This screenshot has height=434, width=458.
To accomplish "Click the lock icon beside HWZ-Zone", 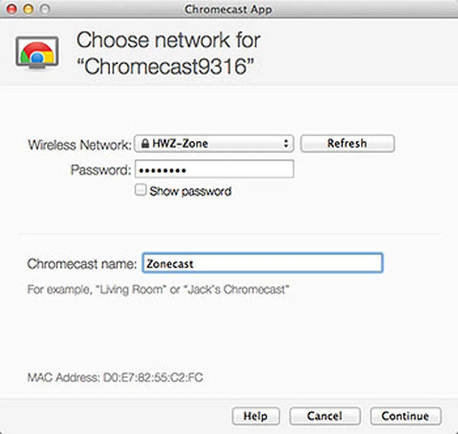I will pos(145,144).
